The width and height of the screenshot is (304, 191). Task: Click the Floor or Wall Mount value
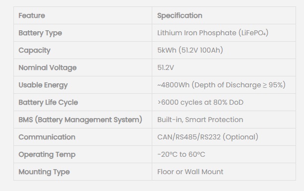(190, 172)
